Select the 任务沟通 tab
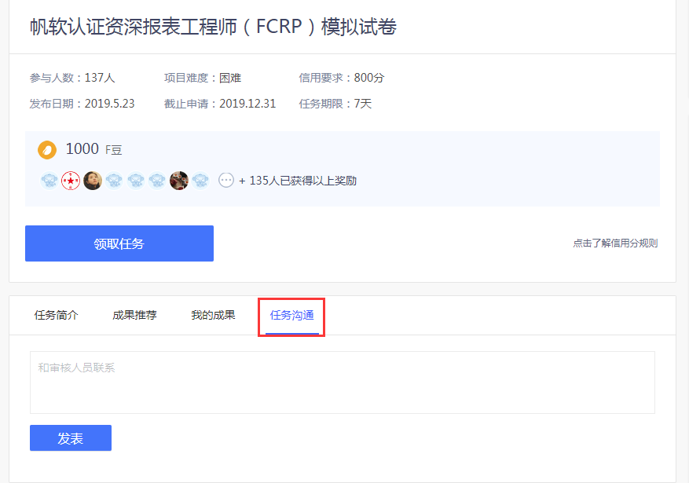689x483 pixels. click(291, 315)
